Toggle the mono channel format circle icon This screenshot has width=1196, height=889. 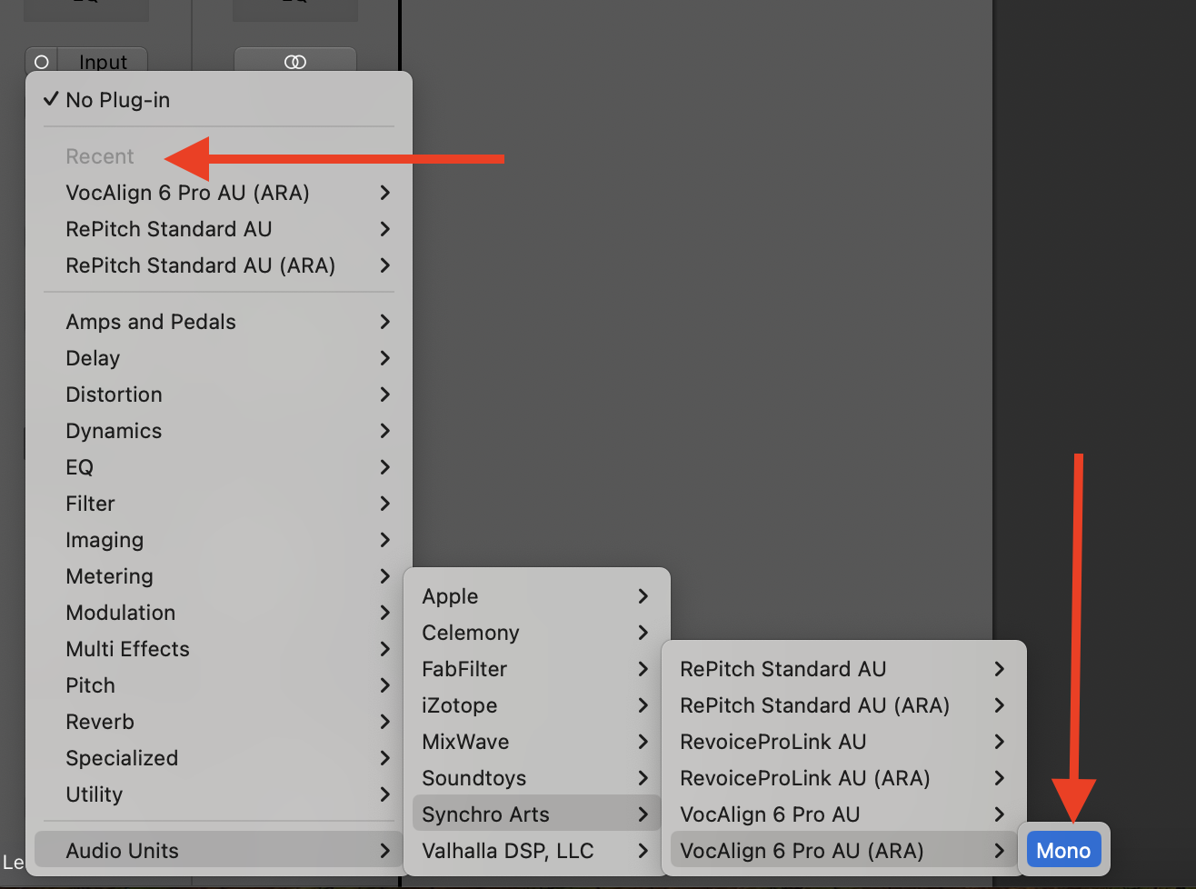coord(41,62)
